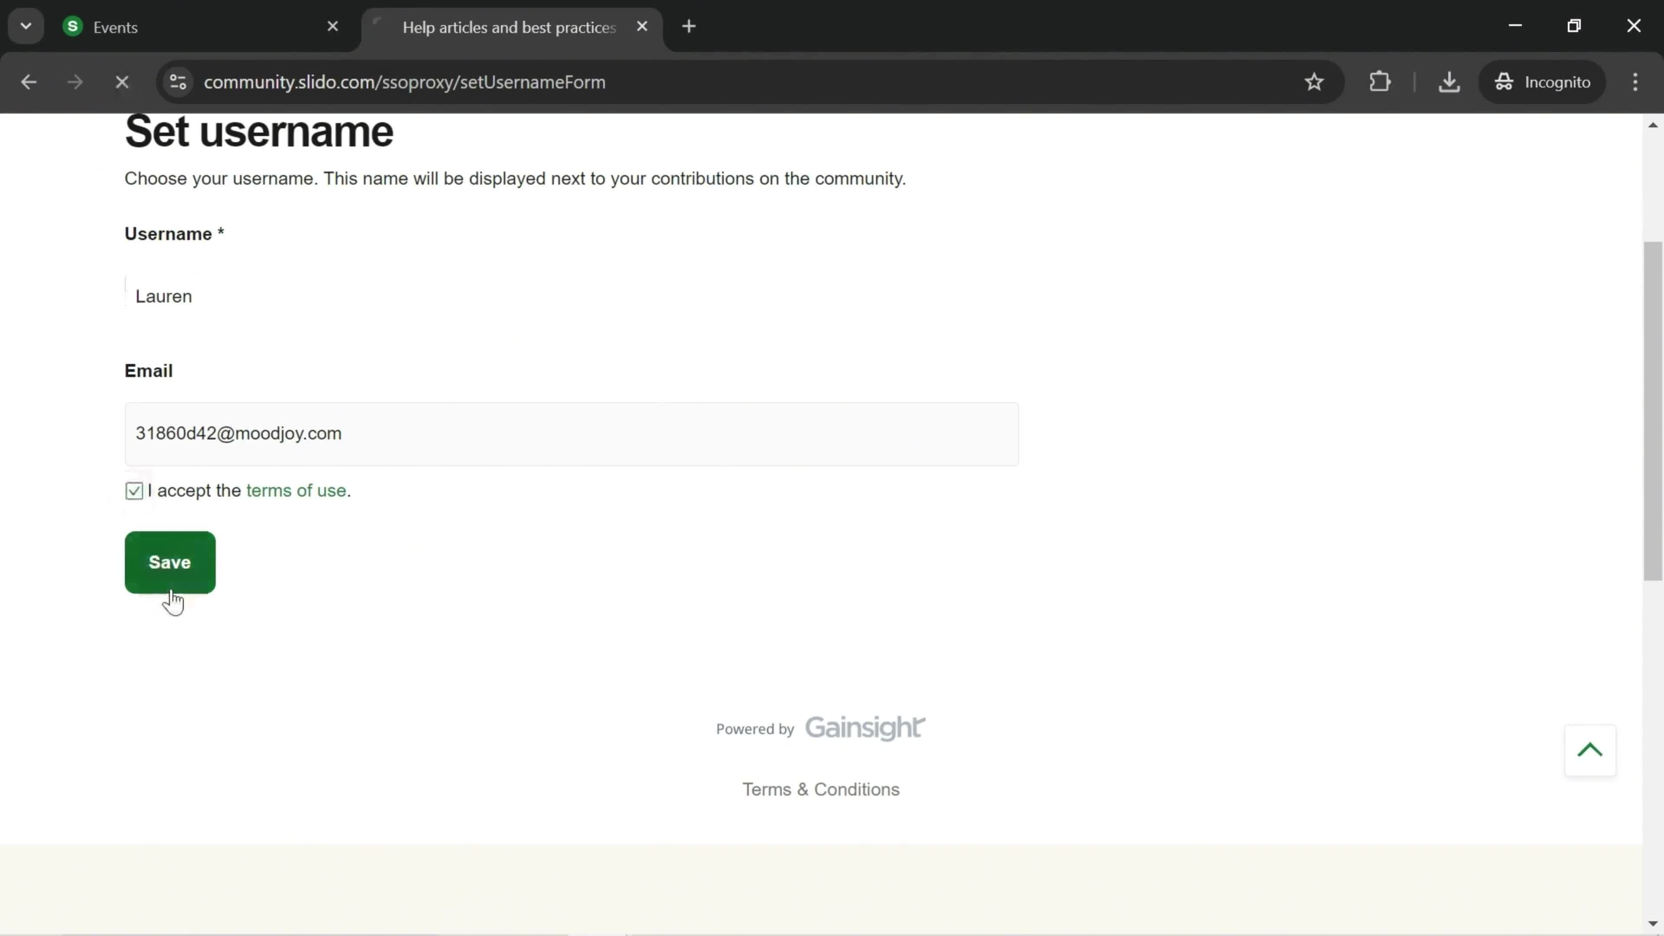Bookmark this page with the star icon

(x=1315, y=82)
